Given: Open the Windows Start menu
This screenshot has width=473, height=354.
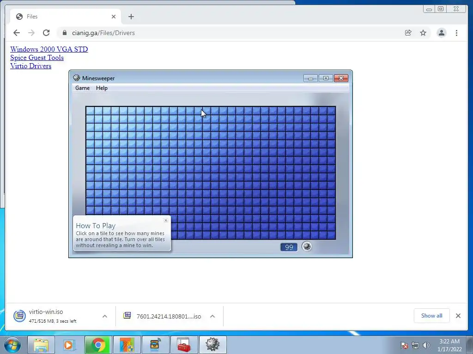Looking at the screenshot, I should tap(12, 345).
